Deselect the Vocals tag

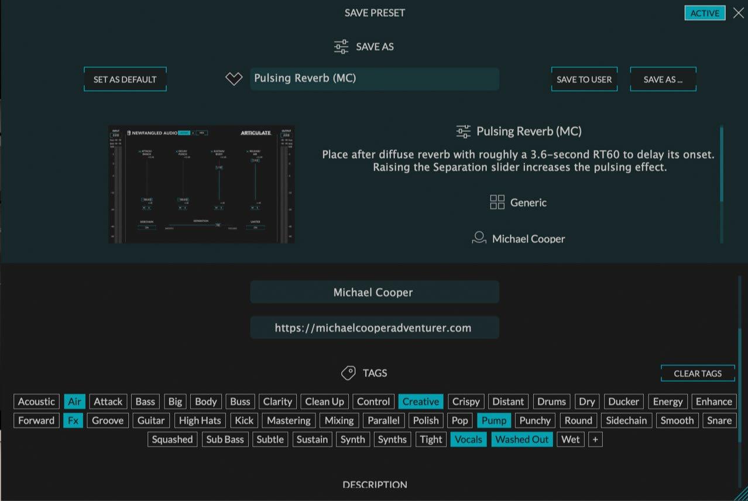tap(468, 440)
